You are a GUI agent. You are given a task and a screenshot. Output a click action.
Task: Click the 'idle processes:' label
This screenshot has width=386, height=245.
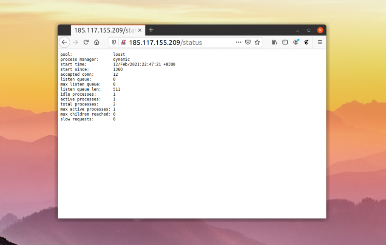pos(78,94)
